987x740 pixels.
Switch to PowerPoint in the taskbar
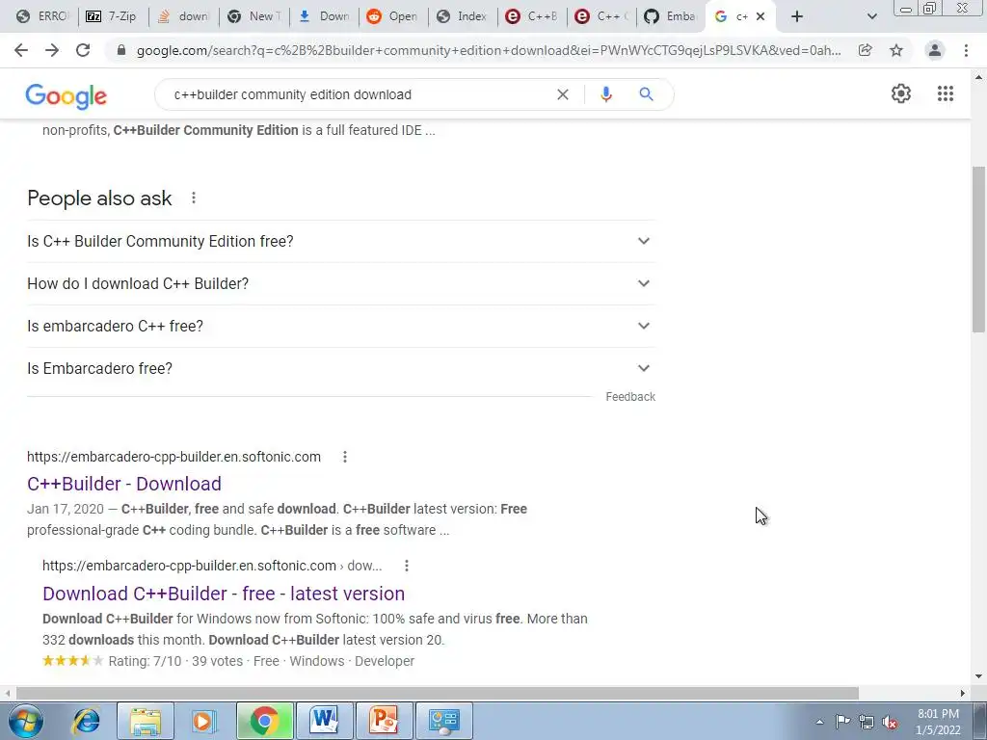pyautogui.click(x=384, y=721)
